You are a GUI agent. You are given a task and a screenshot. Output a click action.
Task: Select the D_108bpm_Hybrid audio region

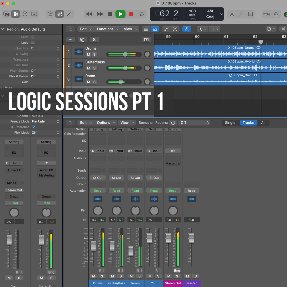pyautogui.click(x=220, y=65)
